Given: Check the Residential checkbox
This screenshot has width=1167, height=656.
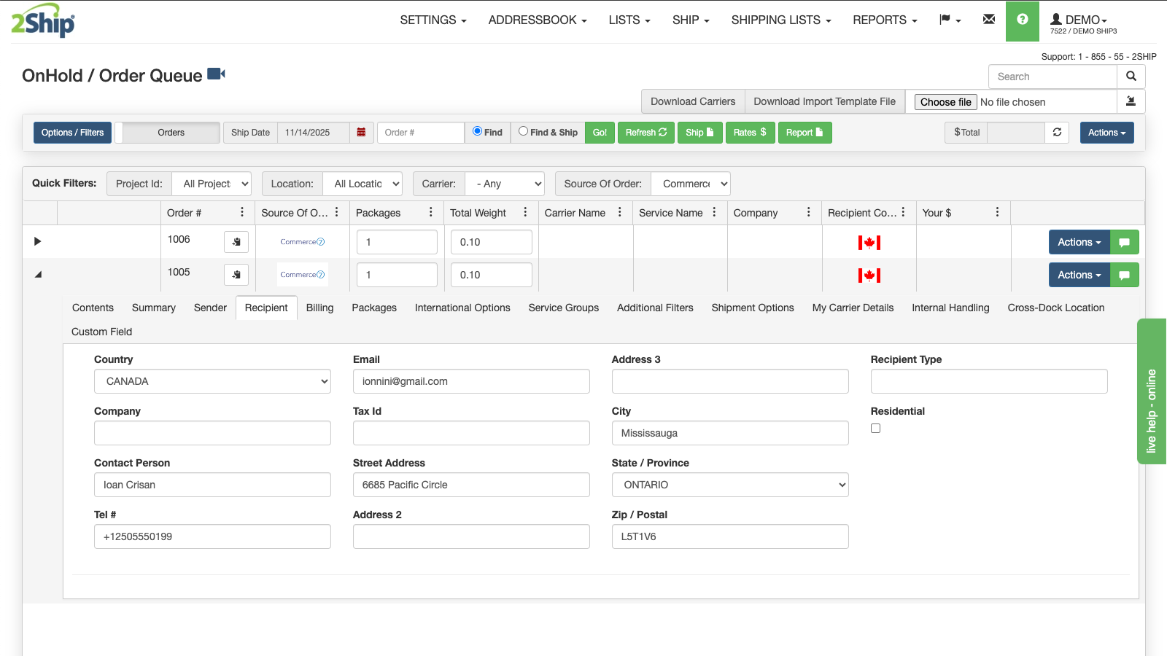Looking at the screenshot, I should point(875,429).
